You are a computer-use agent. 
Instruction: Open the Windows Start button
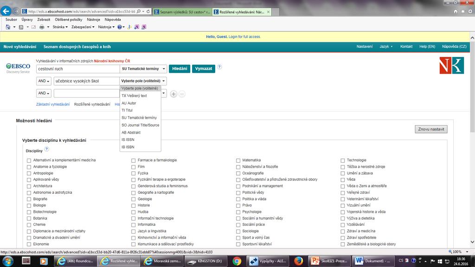pyautogui.click(x=8, y=261)
